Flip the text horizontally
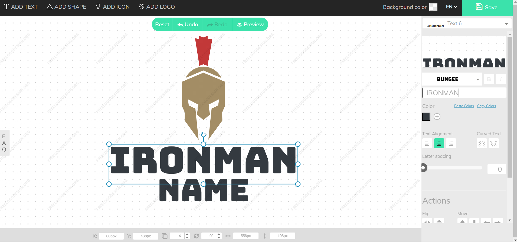Image resolution: width=517 pixels, height=242 pixels. coord(427,221)
